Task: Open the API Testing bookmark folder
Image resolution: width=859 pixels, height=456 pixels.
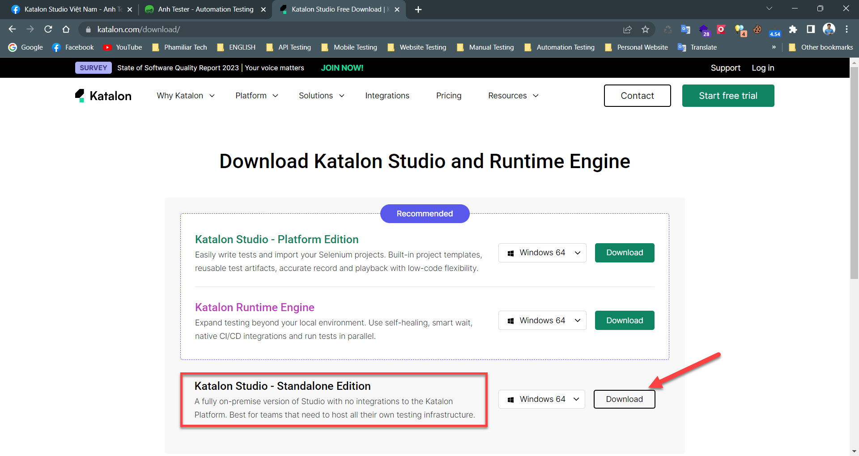Action: coord(289,47)
